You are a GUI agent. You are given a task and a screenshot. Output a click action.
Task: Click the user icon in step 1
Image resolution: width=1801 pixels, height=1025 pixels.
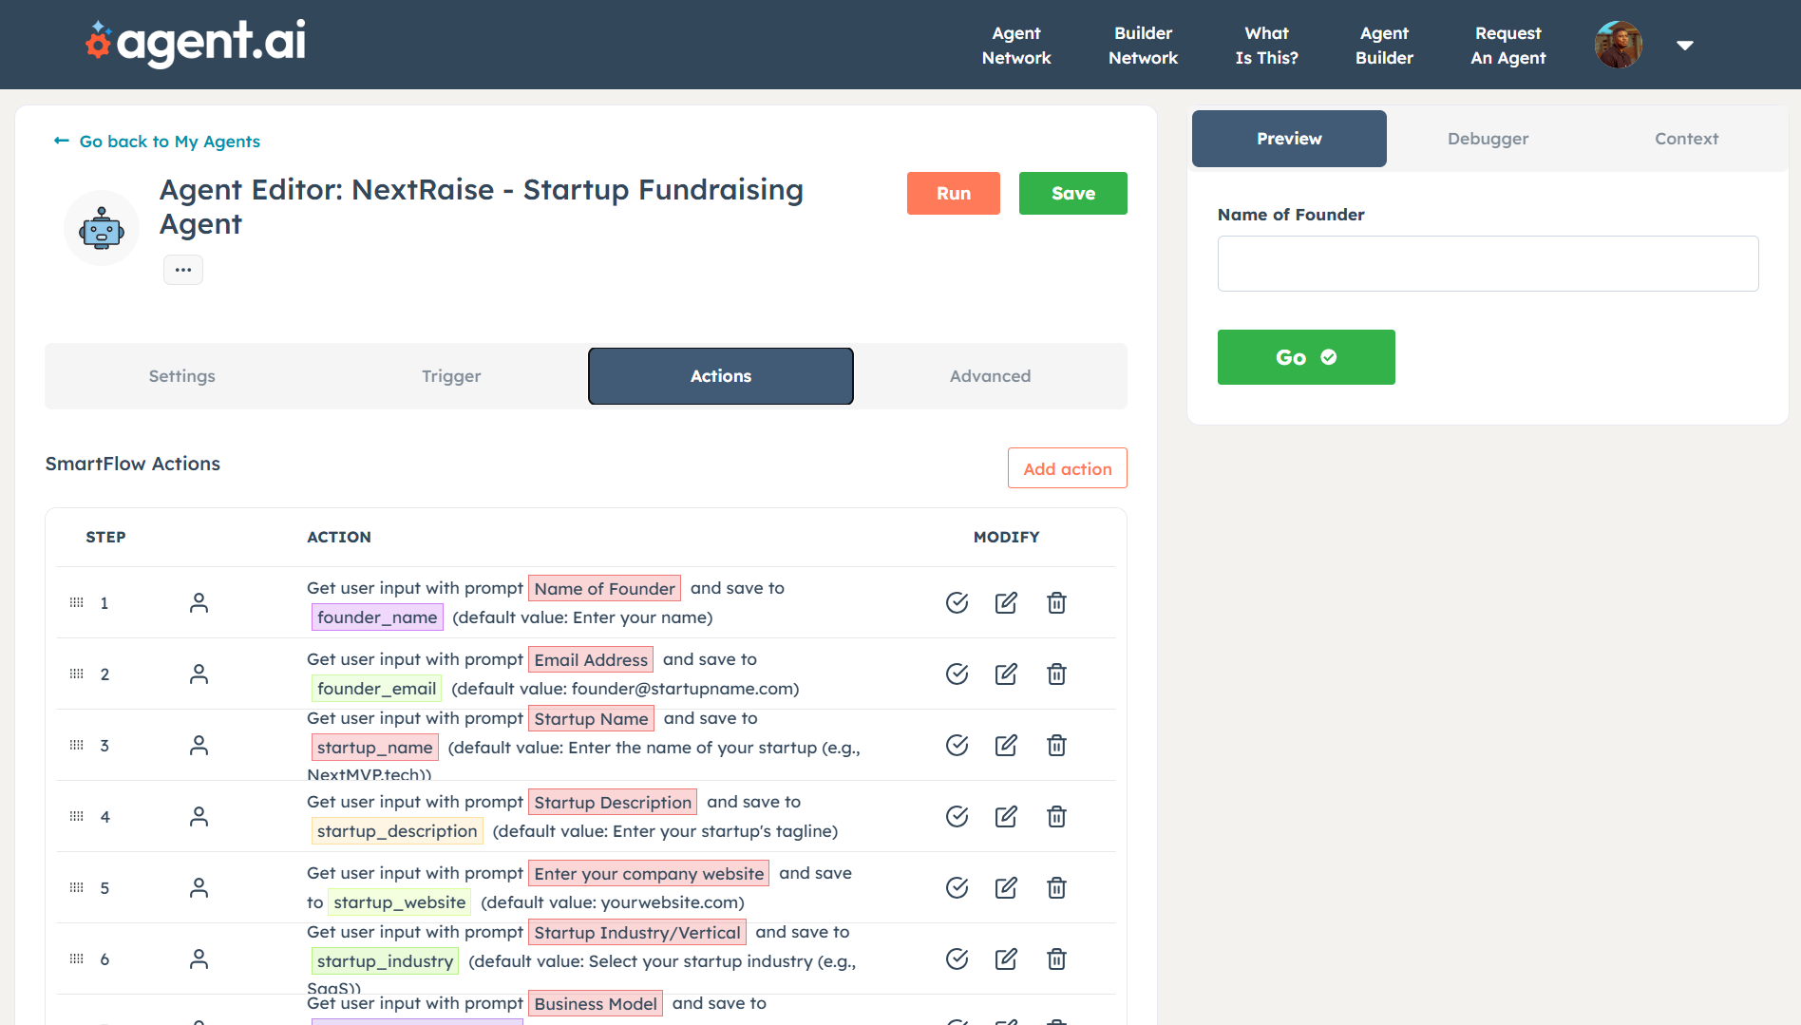pos(199,603)
